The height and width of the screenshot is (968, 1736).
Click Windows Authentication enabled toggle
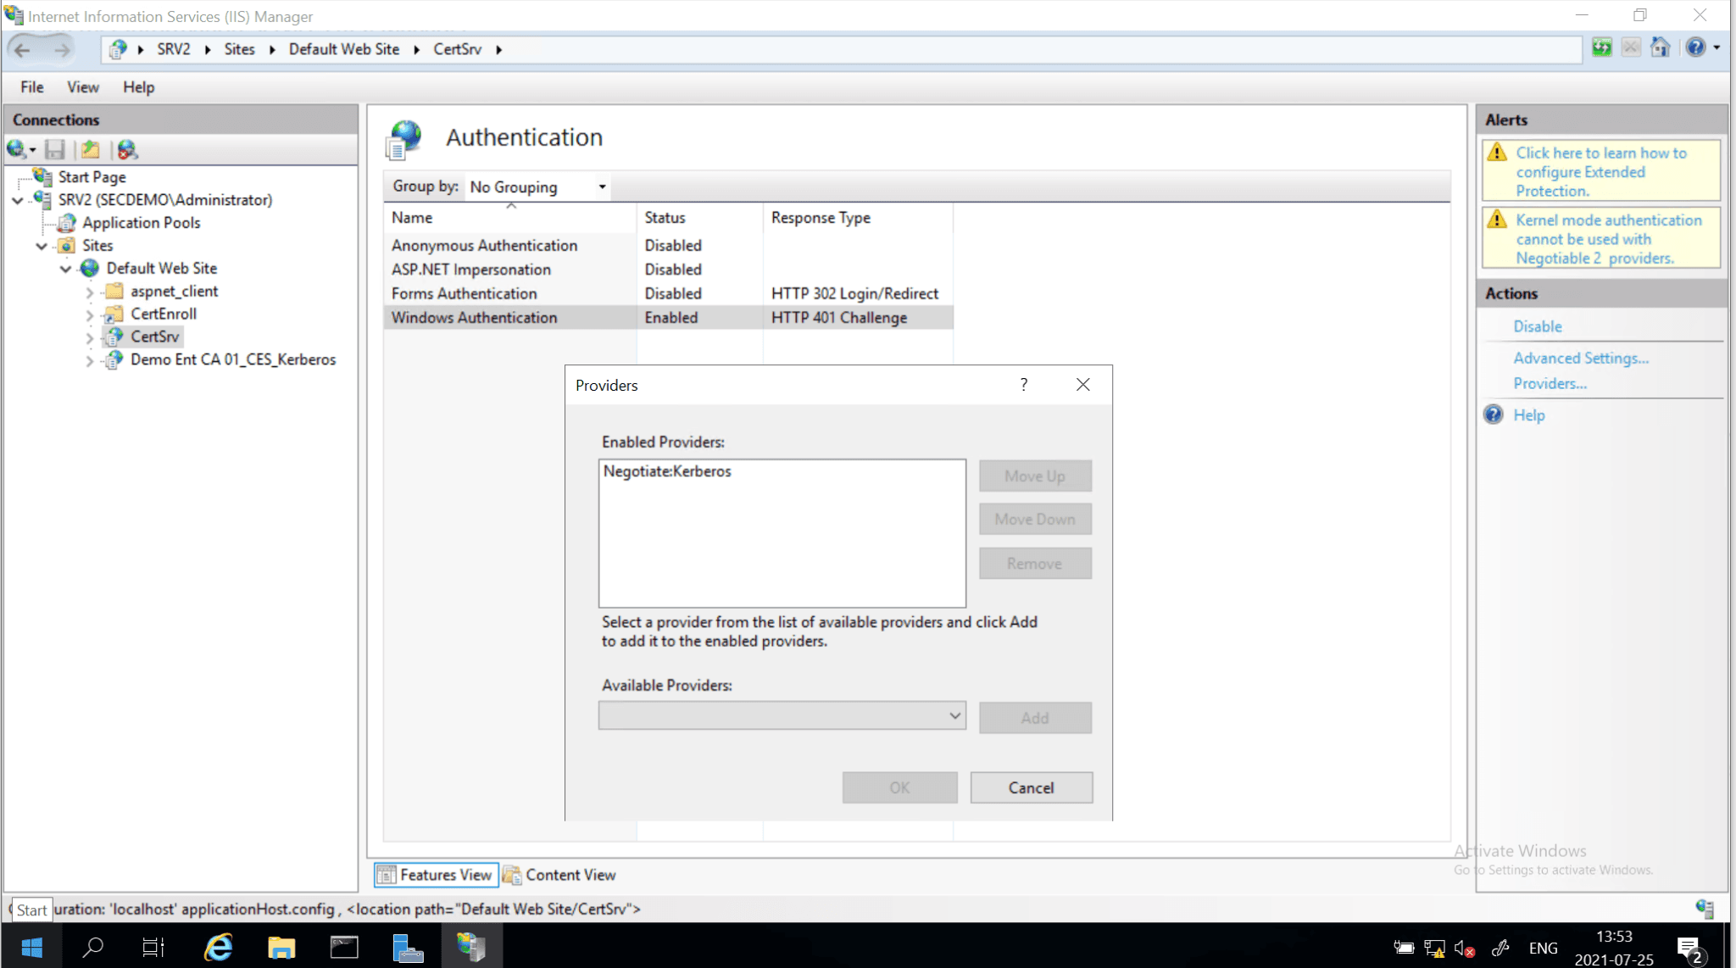pyautogui.click(x=670, y=317)
